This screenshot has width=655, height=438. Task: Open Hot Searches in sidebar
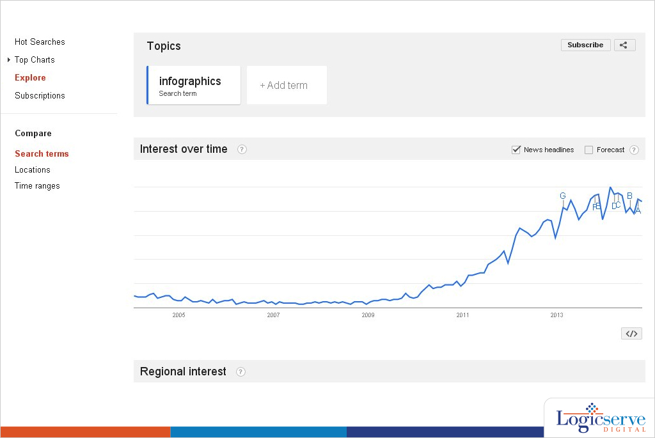coord(40,42)
